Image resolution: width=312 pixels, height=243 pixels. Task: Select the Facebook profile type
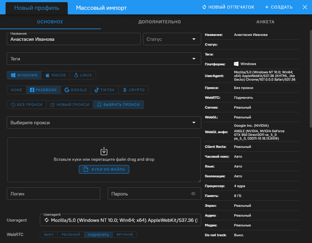click(x=43, y=90)
